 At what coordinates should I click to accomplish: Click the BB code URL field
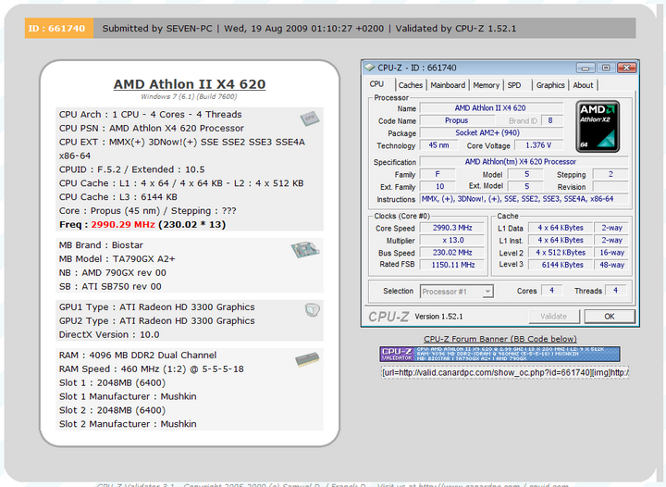[x=505, y=373]
